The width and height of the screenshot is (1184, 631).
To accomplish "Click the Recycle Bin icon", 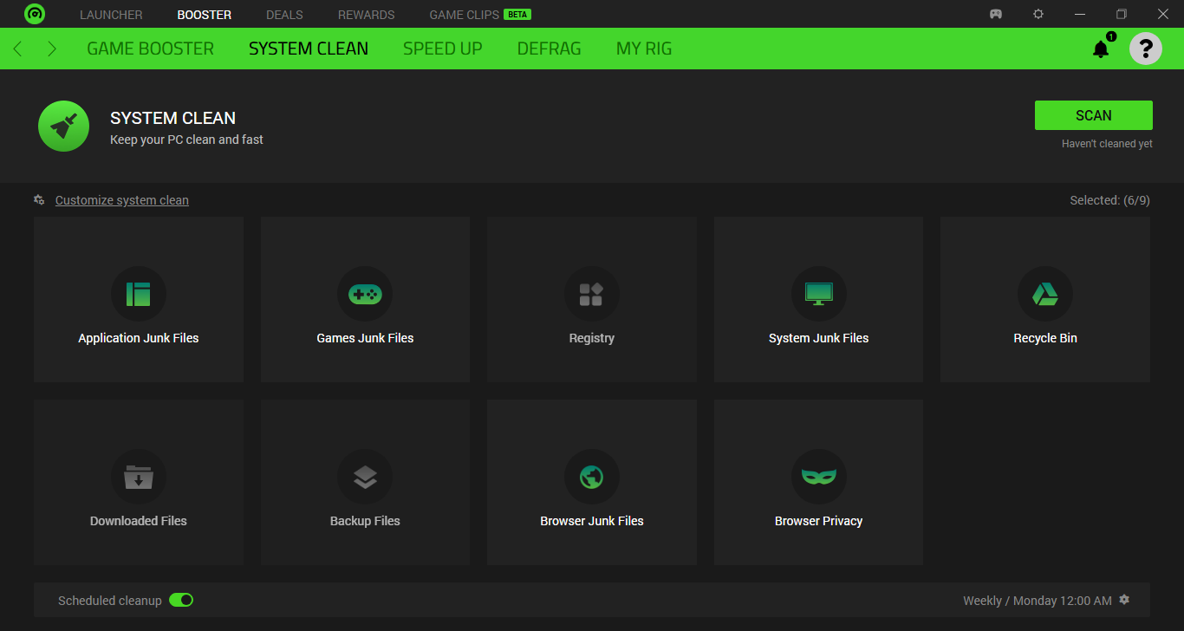I will click(1044, 294).
